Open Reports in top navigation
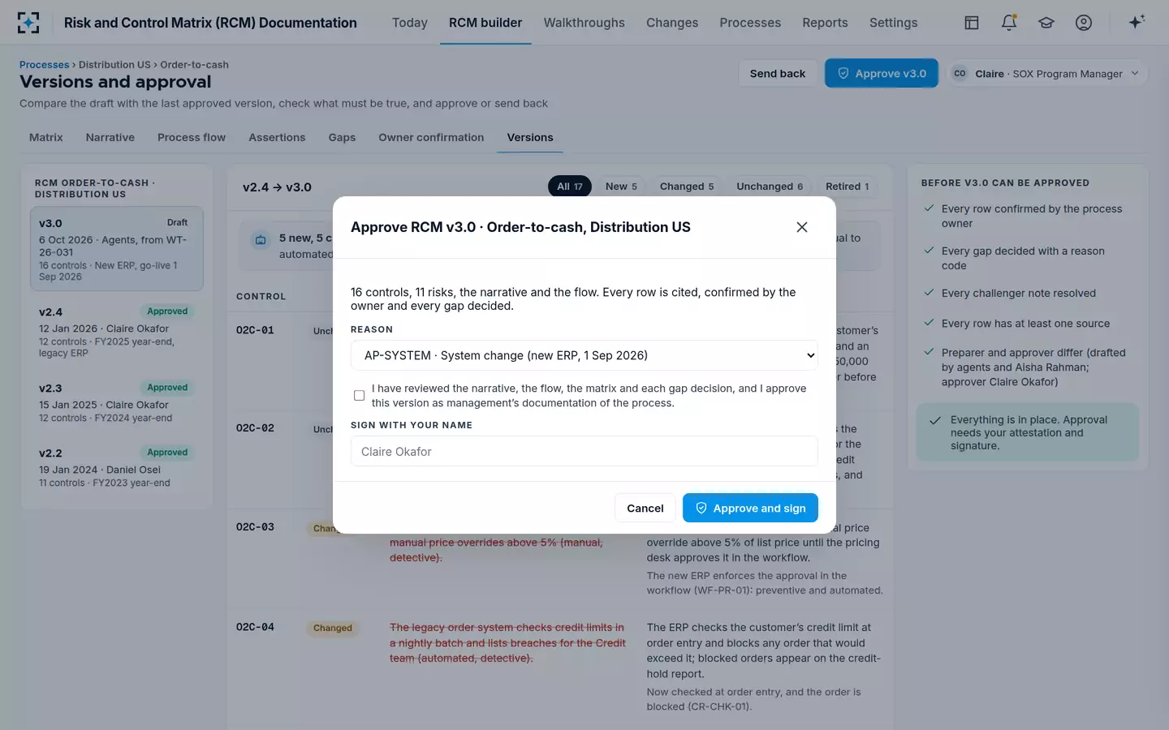Screen dimensions: 1169x730 pyautogui.click(x=825, y=23)
